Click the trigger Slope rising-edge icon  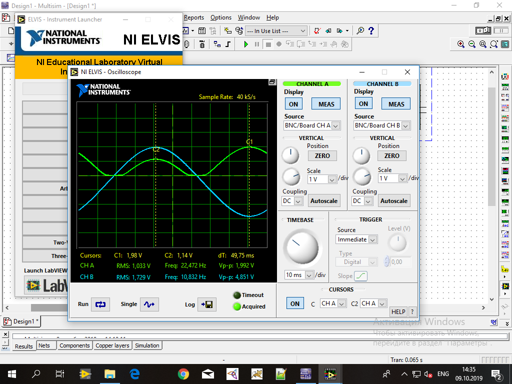tap(360, 276)
